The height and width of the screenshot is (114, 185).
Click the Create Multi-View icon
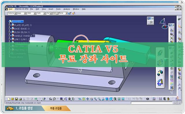107,99
